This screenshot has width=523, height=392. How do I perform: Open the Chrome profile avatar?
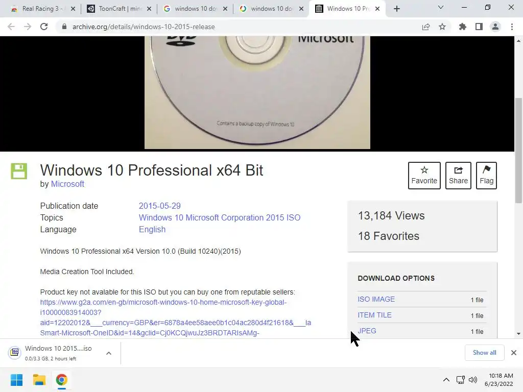[495, 27]
